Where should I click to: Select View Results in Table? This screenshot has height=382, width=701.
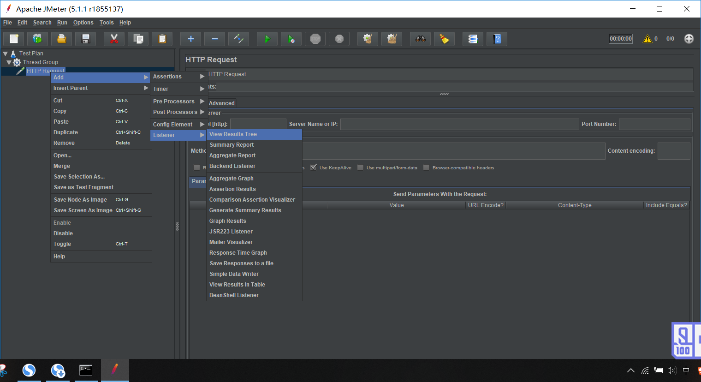[255, 285]
